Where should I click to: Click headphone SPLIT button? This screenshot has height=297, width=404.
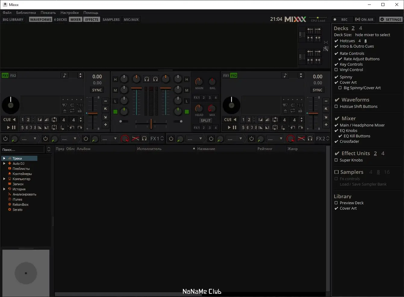[206, 120]
